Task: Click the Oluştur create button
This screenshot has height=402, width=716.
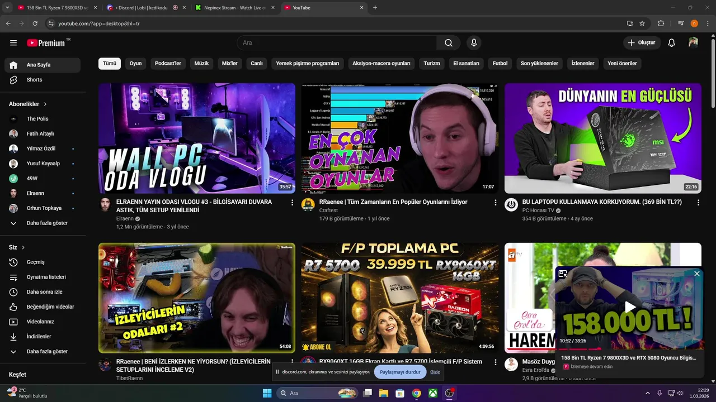Action: (x=642, y=43)
